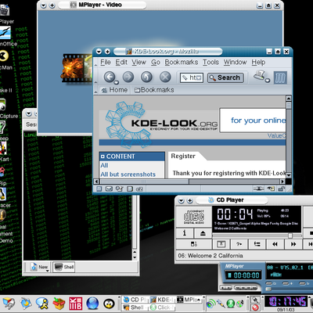The width and height of the screenshot is (313, 313).
Task: Open the Tux penguin icon in the panel
Action: click(109, 304)
